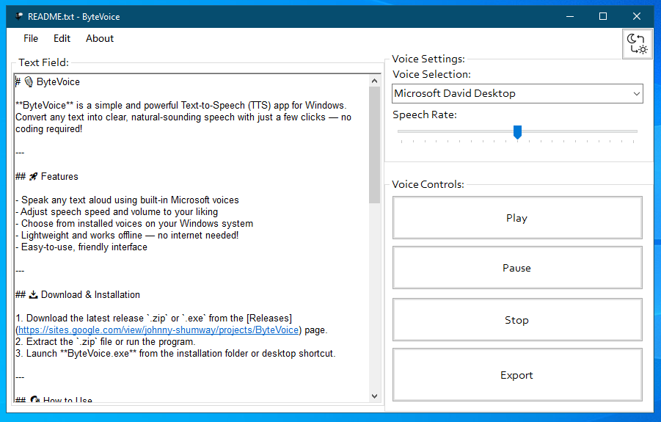The width and height of the screenshot is (661, 422).
Task: Click the text field scroll up arrow
Action: (x=374, y=81)
